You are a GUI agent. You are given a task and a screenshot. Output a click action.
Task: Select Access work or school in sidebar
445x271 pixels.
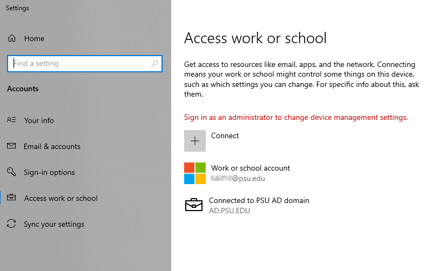(60, 198)
